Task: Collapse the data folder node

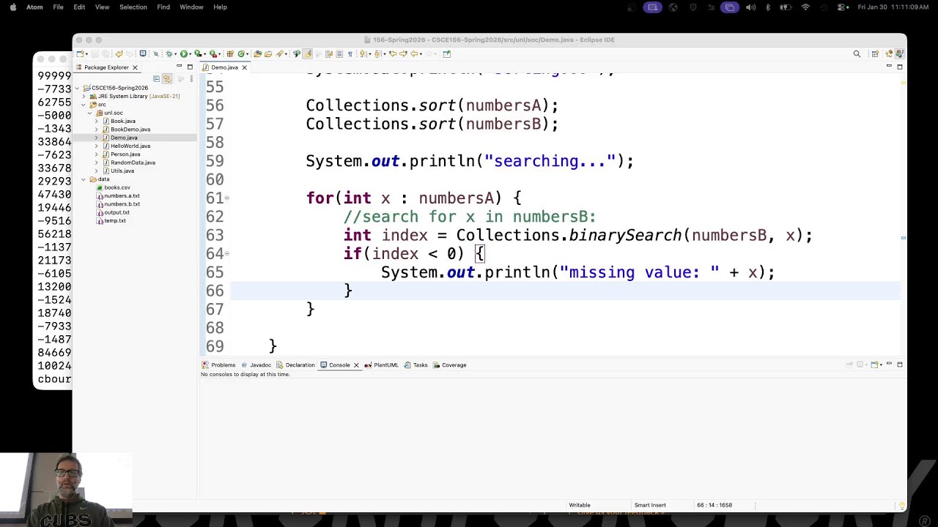Action: coord(84,179)
